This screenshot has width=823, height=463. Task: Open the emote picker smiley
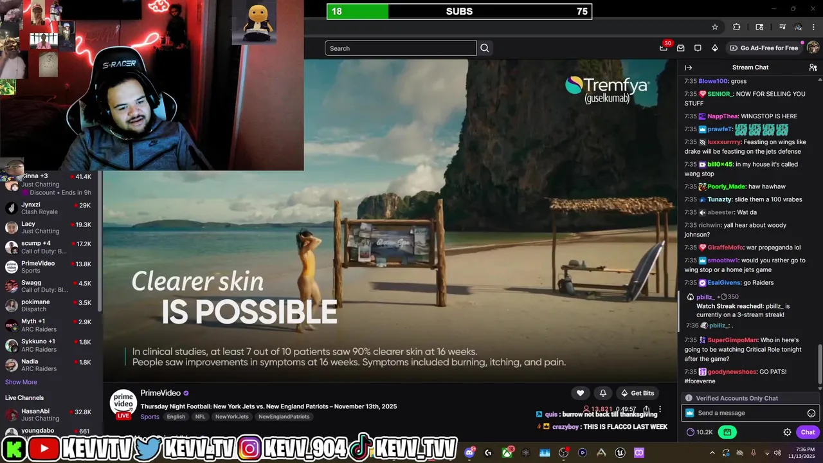811,413
